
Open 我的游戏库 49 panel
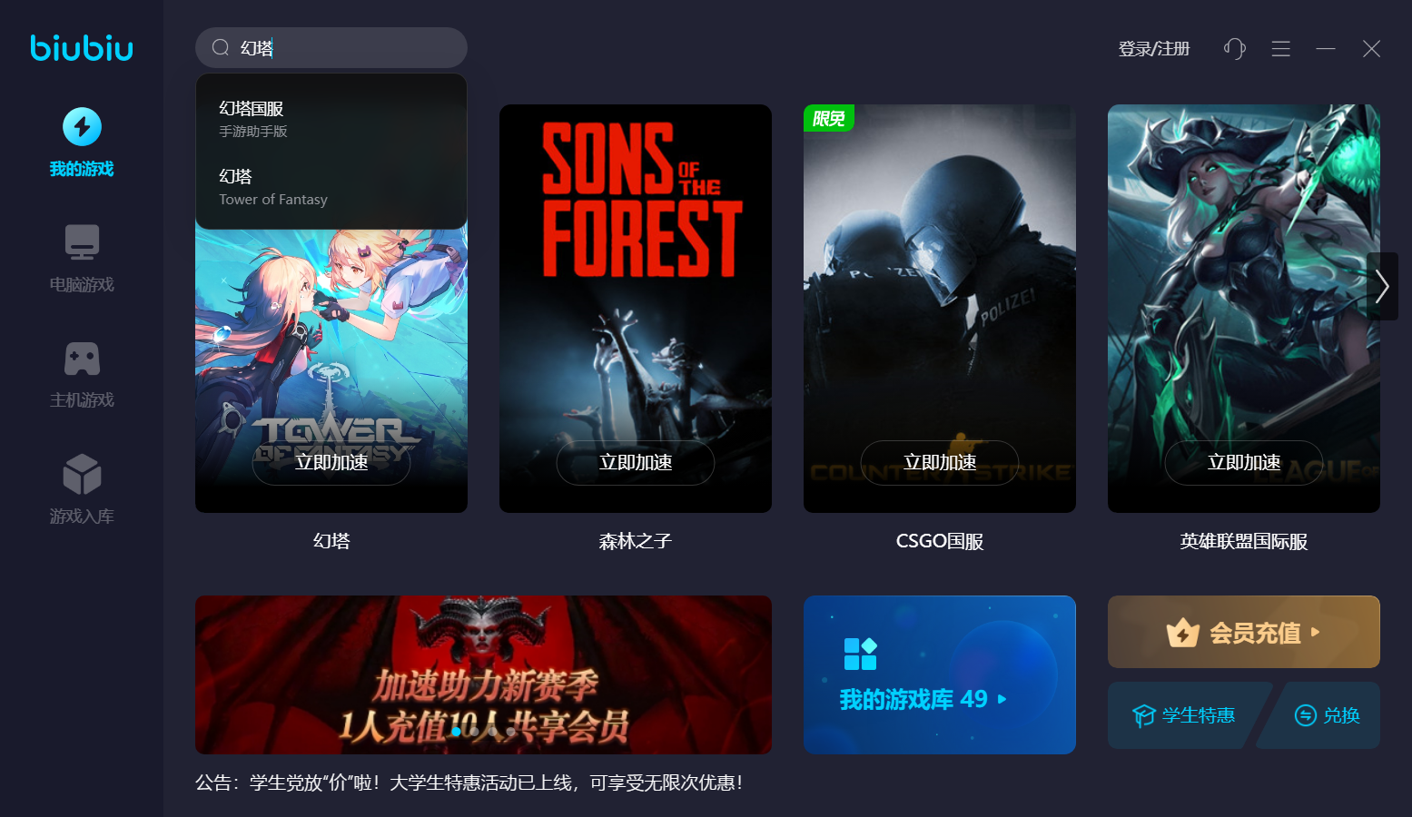coord(940,674)
